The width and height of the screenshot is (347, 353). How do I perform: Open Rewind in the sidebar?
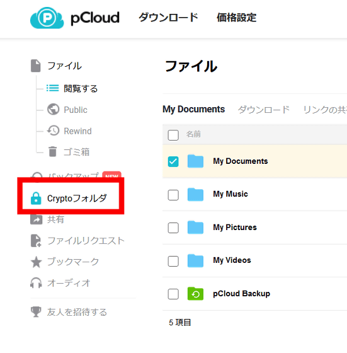pos(78,131)
